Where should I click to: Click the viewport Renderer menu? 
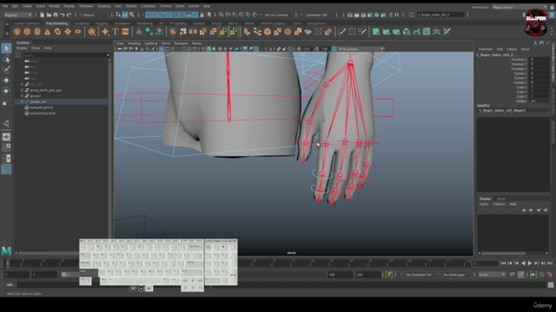click(181, 43)
